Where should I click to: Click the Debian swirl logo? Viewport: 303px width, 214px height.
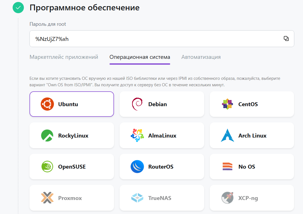point(137,104)
